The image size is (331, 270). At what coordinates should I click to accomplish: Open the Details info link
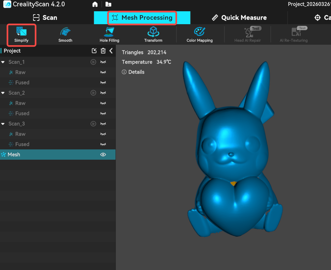tap(133, 72)
